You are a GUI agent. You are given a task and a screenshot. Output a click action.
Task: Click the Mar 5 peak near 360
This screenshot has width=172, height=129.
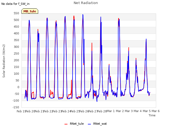point(146,39)
